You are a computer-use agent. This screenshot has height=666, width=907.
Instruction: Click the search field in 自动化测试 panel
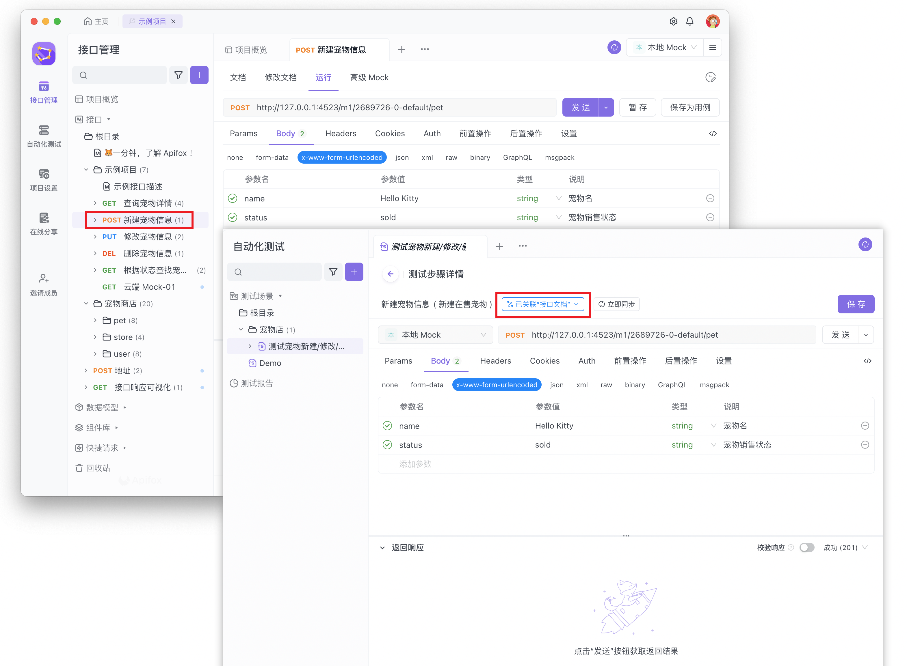coord(278,272)
